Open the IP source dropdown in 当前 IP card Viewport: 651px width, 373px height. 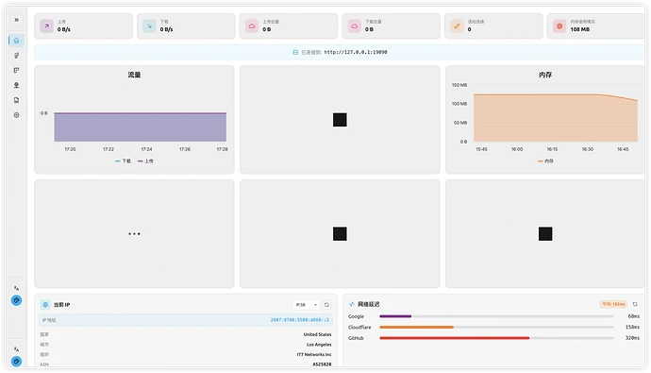point(306,304)
